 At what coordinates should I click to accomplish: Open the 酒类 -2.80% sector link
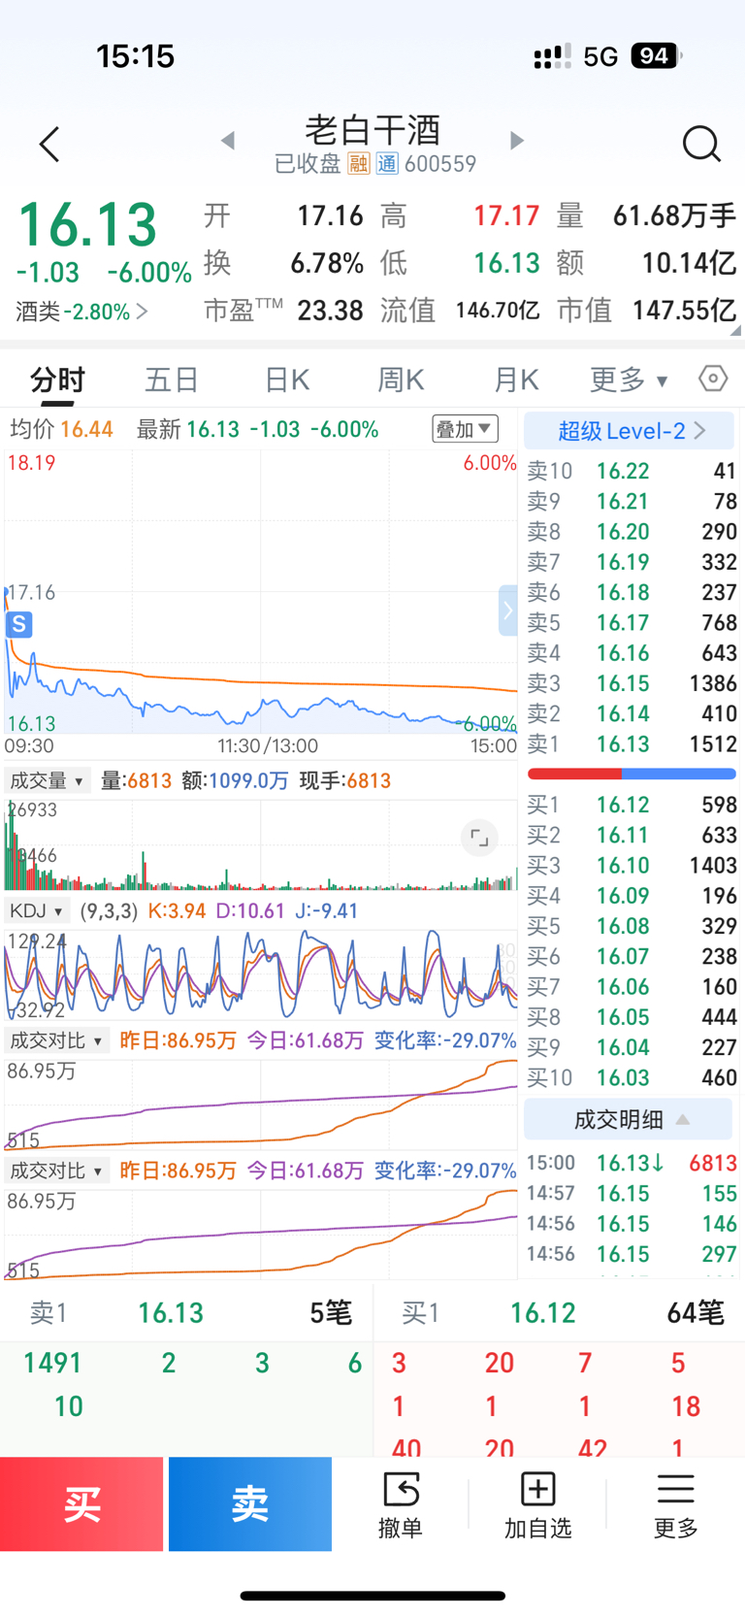pyautogui.click(x=81, y=312)
